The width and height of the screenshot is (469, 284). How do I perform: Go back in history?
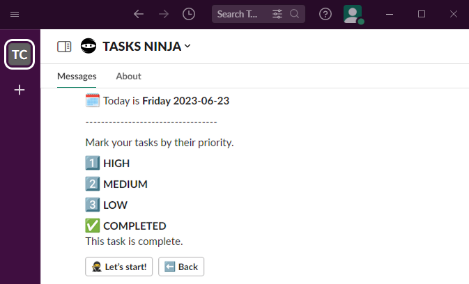coord(139,14)
